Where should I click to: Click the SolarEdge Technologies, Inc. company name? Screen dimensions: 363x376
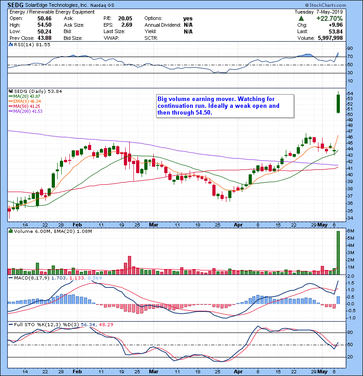coord(57,5)
